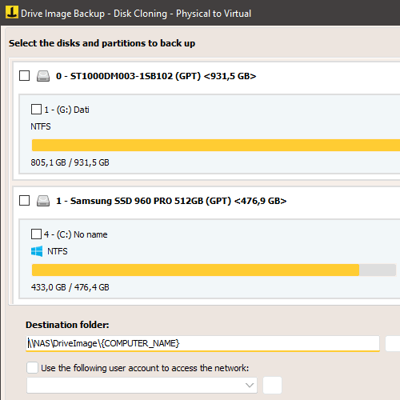Click the G: Dati usage bar
Viewport: 400px width, 400px height.
[216, 145]
